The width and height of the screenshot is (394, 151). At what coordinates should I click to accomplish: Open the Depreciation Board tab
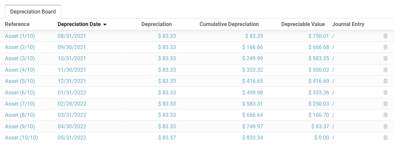(33, 12)
